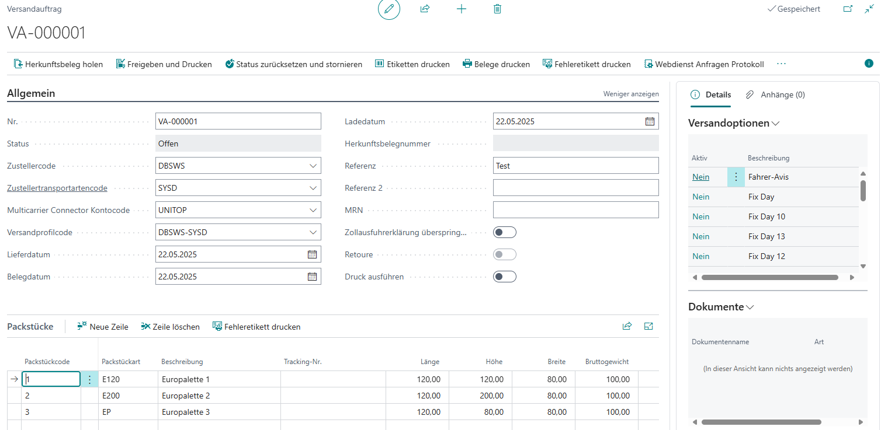881x430 pixels.
Task: Collapse the Versandoptionen section
Action: click(775, 124)
